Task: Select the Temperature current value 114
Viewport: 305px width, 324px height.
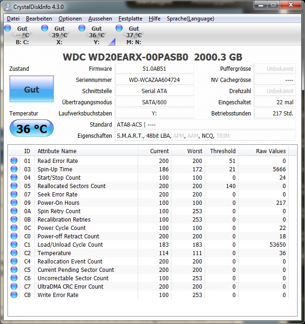Action: pyautogui.click(x=164, y=253)
